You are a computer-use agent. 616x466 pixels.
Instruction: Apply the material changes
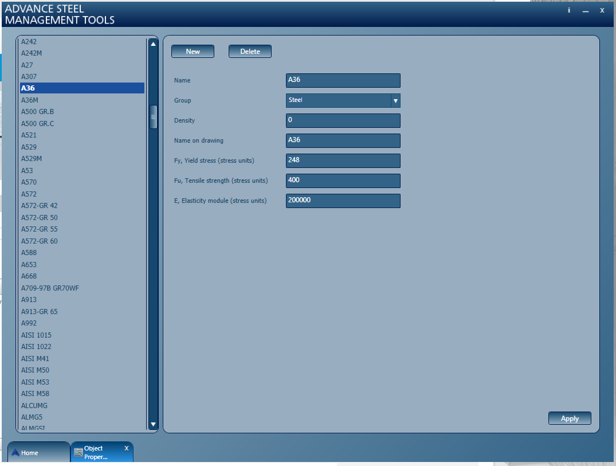click(570, 418)
